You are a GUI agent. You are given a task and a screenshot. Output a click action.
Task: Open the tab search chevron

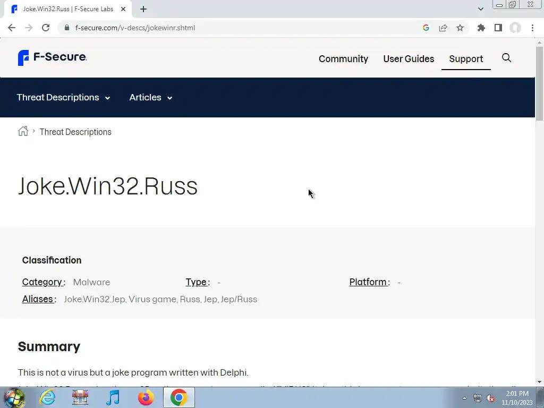click(x=480, y=9)
